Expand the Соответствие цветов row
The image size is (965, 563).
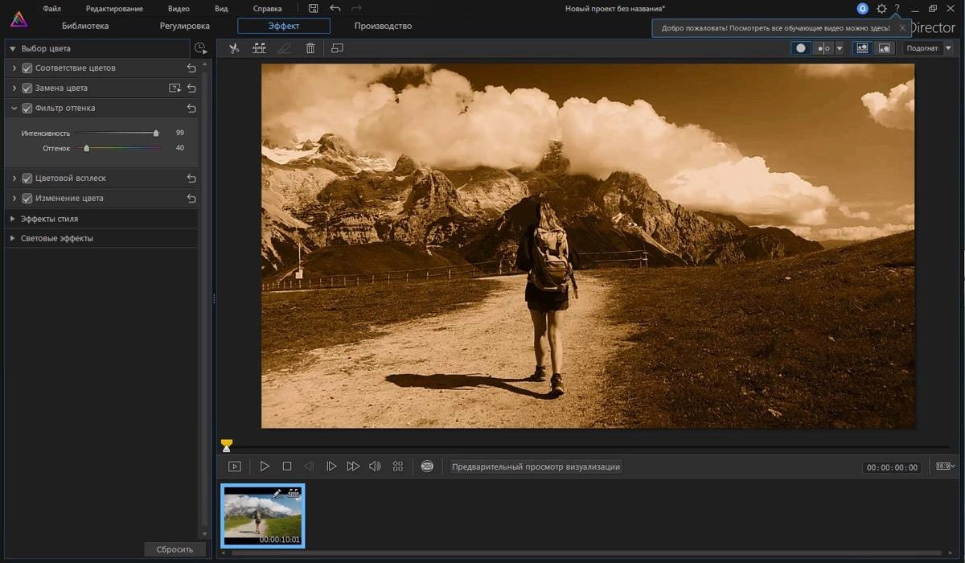coord(14,68)
